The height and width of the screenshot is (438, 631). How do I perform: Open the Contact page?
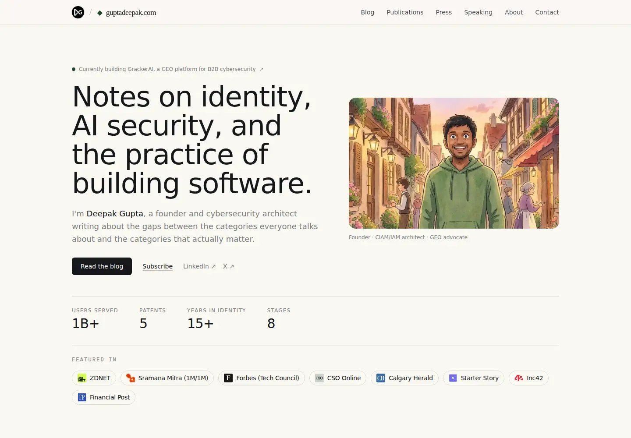pyautogui.click(x=547, y=12)
